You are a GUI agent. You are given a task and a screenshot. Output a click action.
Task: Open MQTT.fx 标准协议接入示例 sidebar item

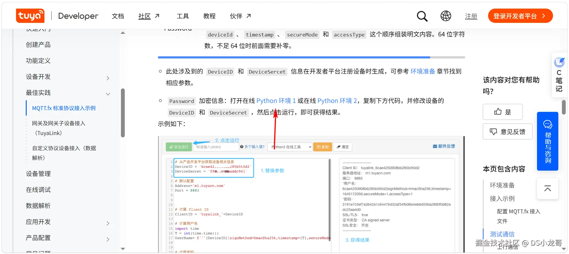[x=64, y=108]
